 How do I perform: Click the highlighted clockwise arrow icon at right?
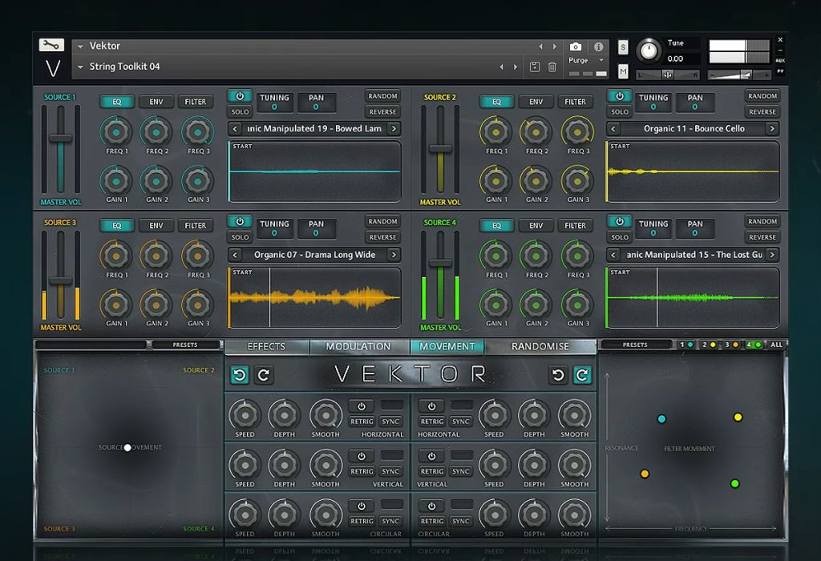582,375
